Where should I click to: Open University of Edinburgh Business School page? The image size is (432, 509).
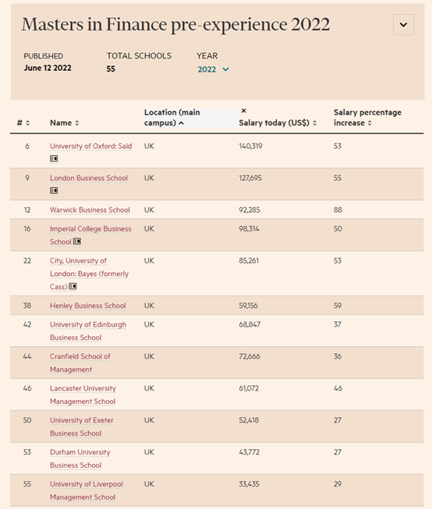click(x=88, y=331)
